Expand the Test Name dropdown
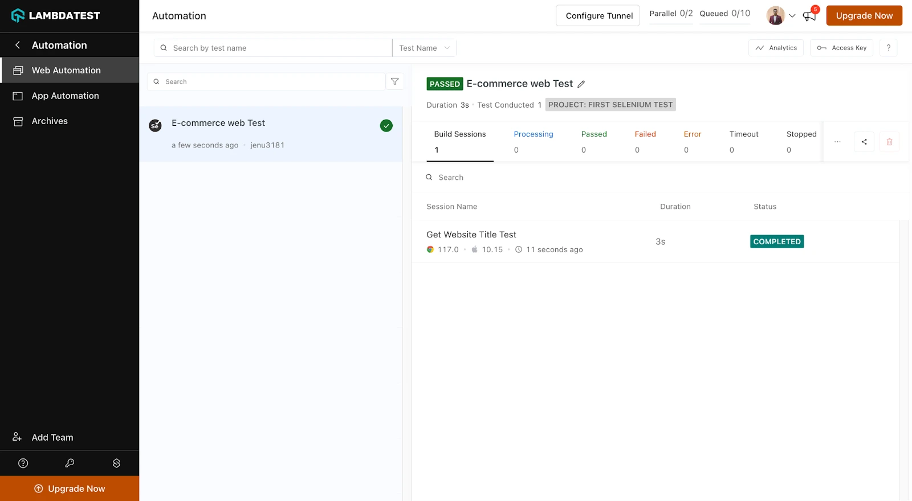 point(424,48)
